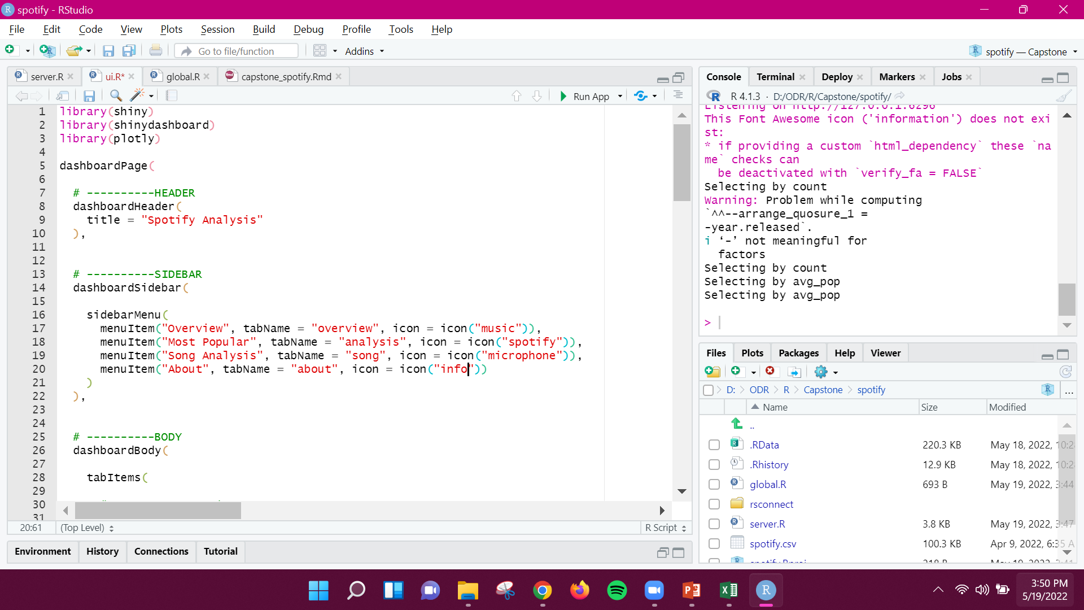Screen dimensions: 1084x610
Task: Select the checkbox beside spotify.csv
Action: coord(714,543)
